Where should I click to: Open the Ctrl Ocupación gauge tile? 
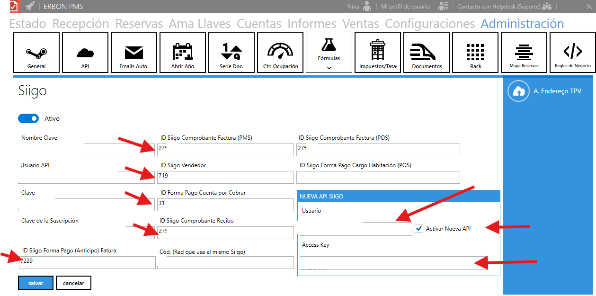280,52
